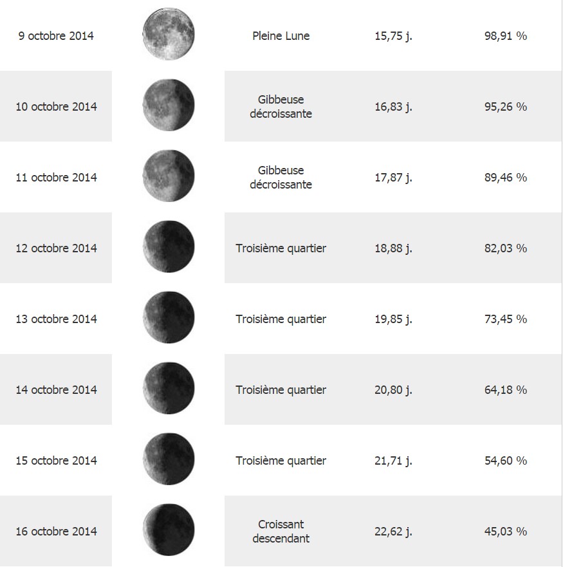The image size is (563, 567).
Task: Click the Pleine Lune phase label
Action: [281, 36]
